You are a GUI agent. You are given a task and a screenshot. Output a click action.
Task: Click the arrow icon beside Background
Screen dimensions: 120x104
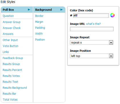(62, 10)
